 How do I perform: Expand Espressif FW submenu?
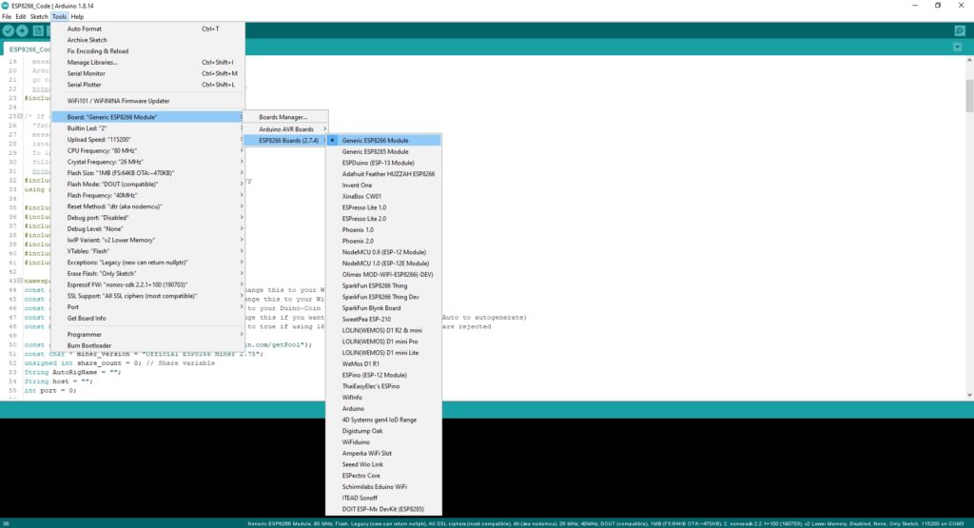pos(147,284)
